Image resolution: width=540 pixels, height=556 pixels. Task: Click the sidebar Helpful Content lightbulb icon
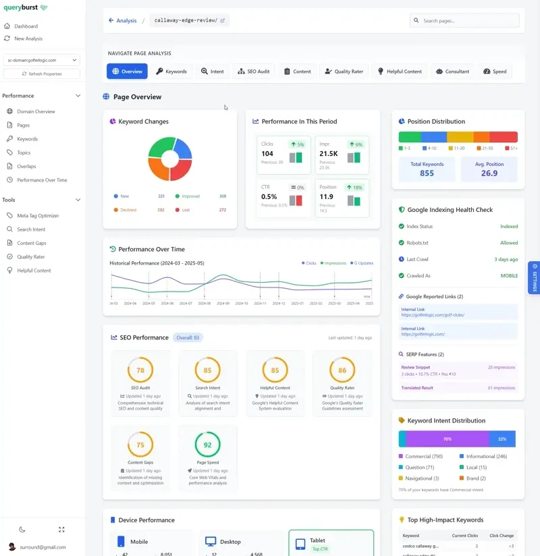tap(9, 270)
